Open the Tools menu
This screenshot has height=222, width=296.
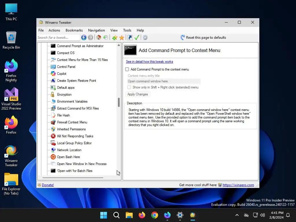(127, 30)
